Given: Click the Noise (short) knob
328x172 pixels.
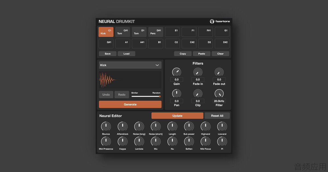Looking at the screenshot, I should [156, 126].
